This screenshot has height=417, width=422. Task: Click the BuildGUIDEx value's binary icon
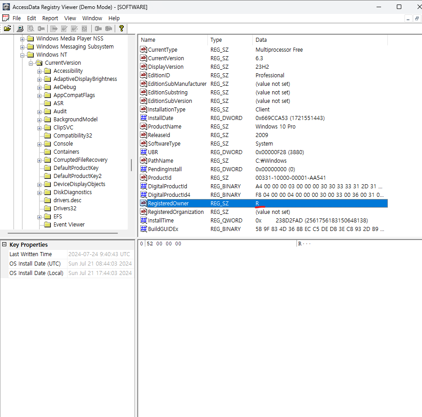click(144, 229)
